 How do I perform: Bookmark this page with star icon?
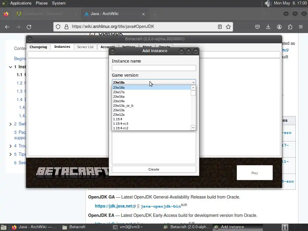tap(228, 27)
